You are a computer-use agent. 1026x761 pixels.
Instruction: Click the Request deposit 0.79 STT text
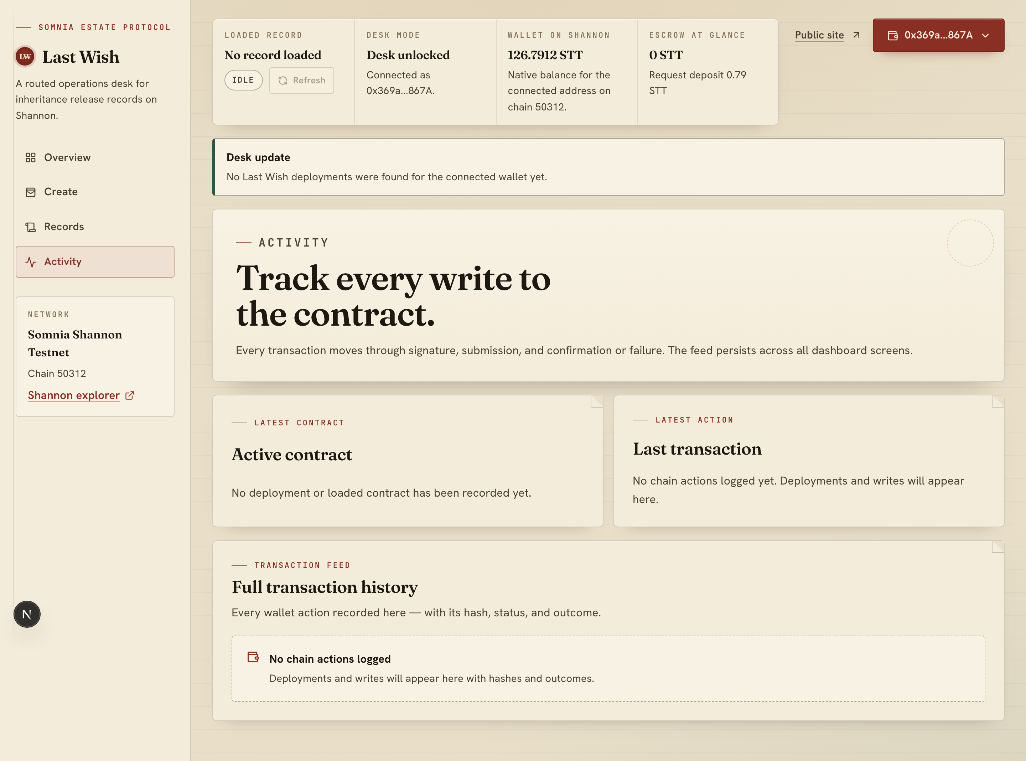[698, 83]
